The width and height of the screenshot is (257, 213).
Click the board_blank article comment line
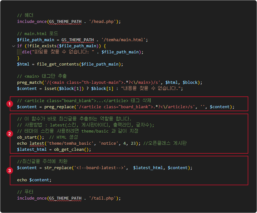pos(84,101)
